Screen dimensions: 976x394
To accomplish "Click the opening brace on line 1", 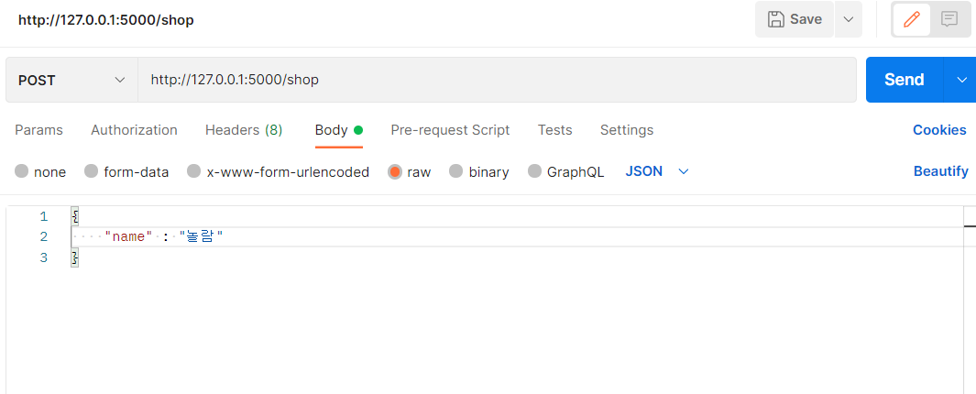I will (x=75, y=216).
